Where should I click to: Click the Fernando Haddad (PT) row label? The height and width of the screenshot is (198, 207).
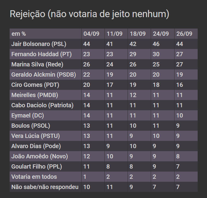42,54
